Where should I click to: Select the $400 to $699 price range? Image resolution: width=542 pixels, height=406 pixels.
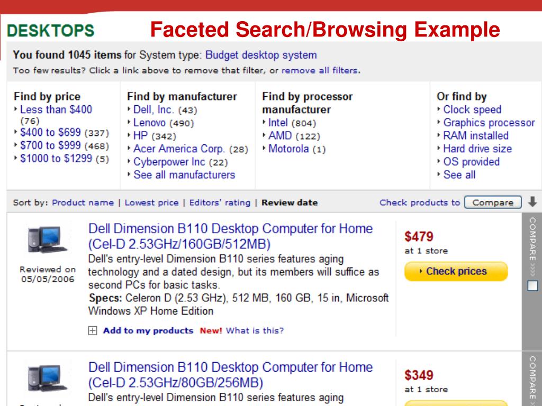[50, 132]
